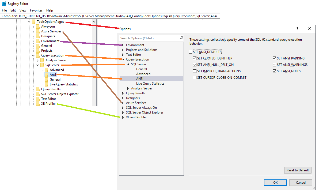Click the Registry Editor app icon
This screenshot has height=192, width=319.
pyautogui.click(x=4, y=4)
